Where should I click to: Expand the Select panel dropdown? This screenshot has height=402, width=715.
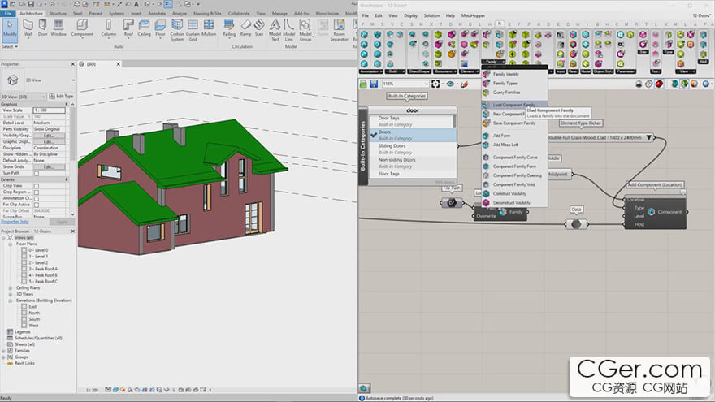(x=10, y=46)
